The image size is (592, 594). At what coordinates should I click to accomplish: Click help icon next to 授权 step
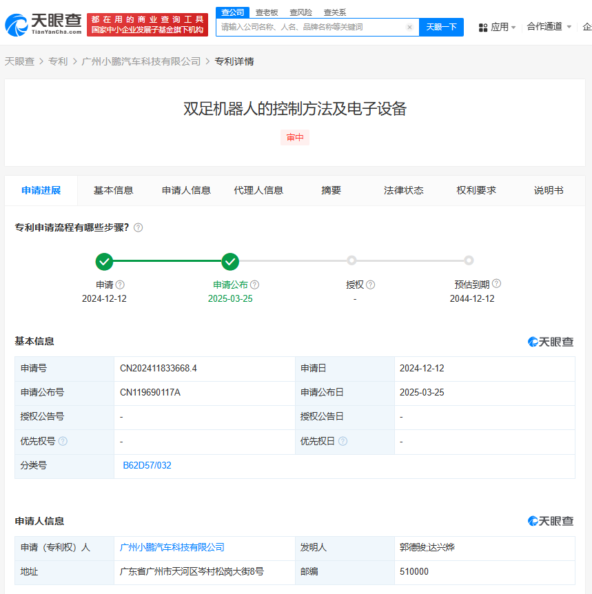(370, 285)
